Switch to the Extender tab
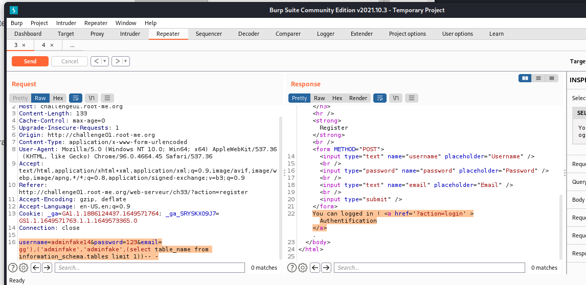586x285 pixels. coord(362,34)
